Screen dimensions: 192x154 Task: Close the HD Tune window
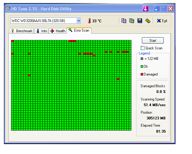coord(170,9)
